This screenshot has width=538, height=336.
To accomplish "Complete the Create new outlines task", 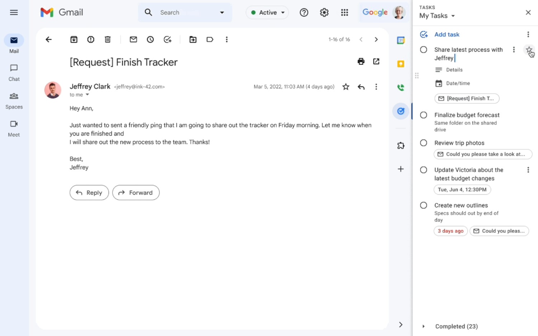I will point(424,205).
